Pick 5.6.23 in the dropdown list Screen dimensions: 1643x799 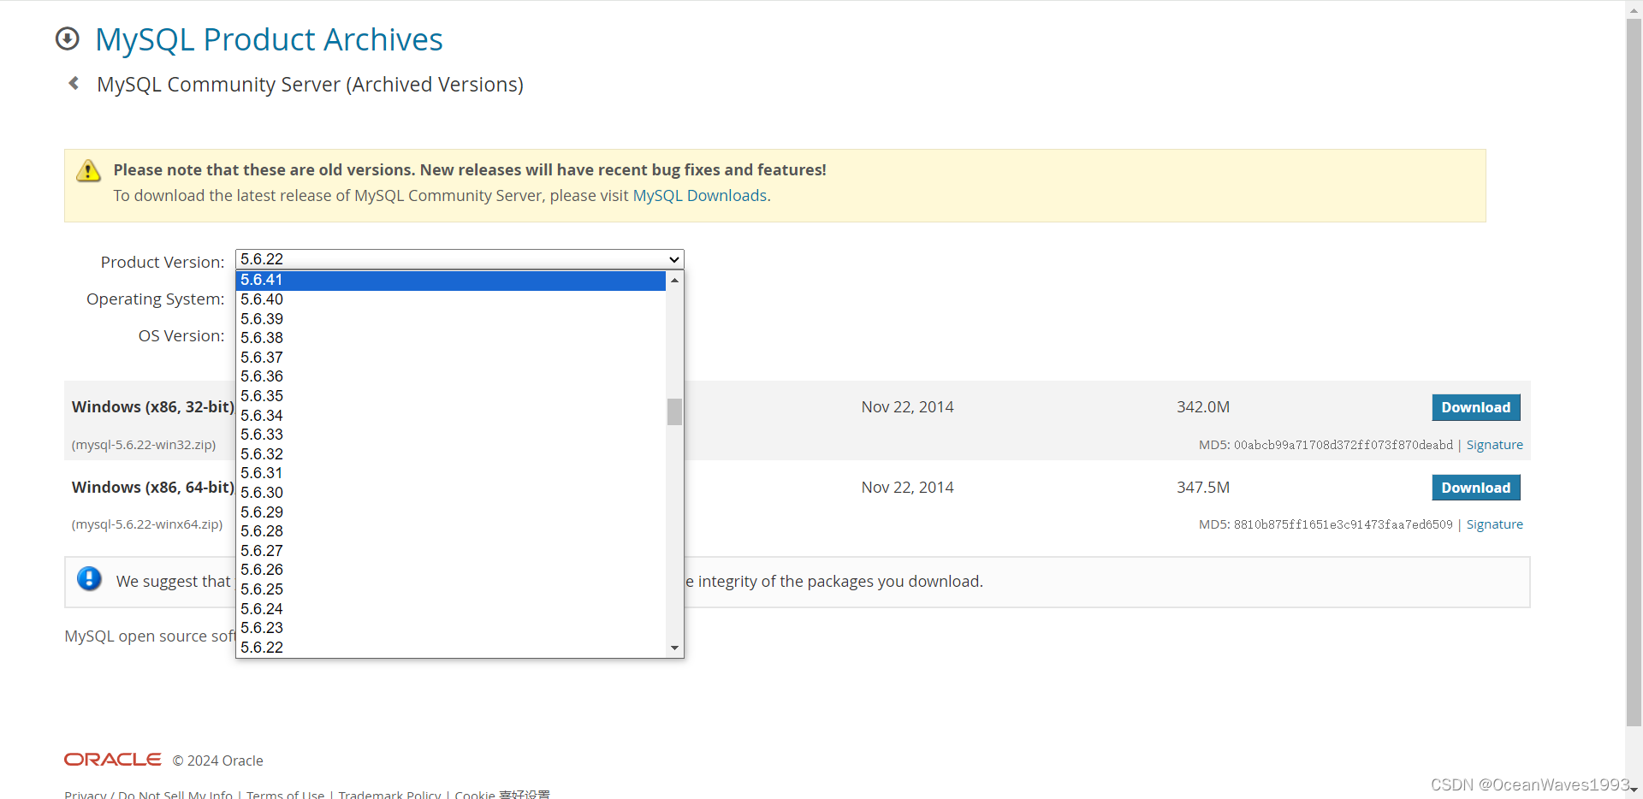[x=451, y=628]
